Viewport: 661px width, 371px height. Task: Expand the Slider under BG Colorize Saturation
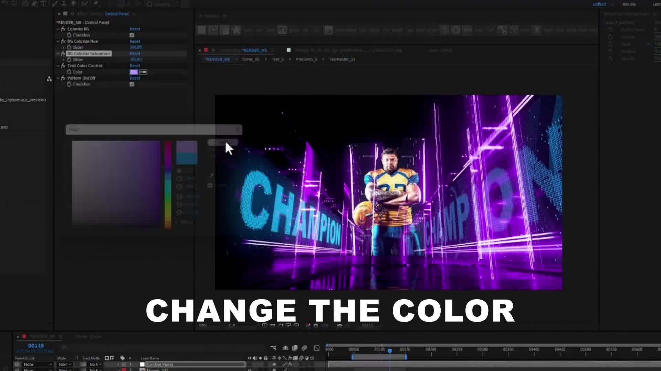[63, 60]
